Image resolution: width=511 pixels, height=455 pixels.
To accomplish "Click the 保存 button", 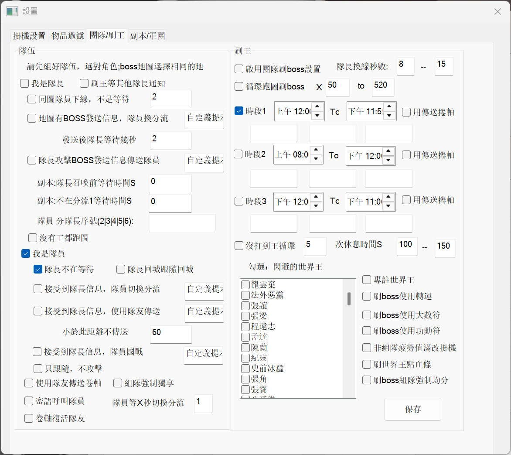I will [x=412, y=409].
